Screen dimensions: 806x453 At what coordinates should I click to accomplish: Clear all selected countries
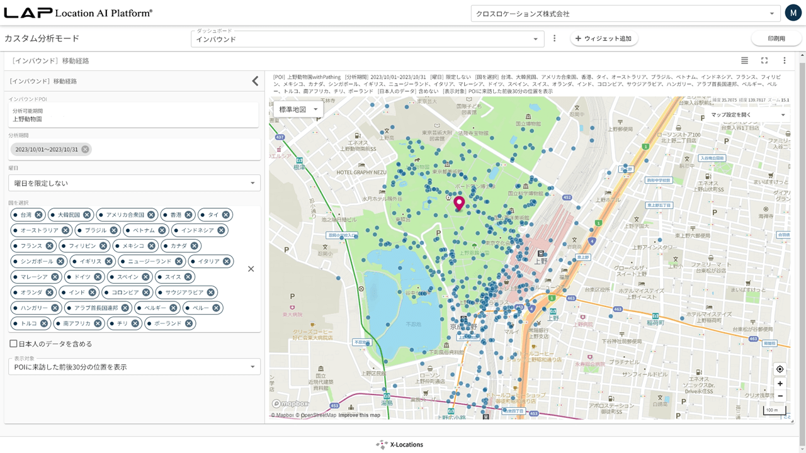pyautogui.click(x=251, y=269)
